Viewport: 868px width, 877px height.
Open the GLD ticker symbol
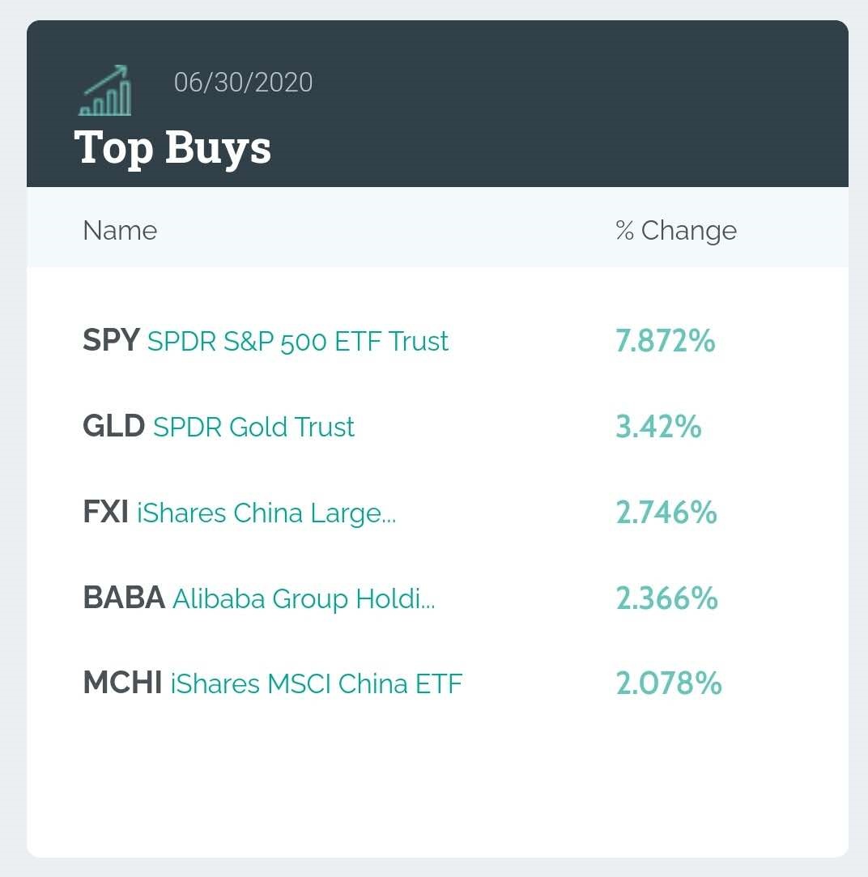(114, 427)
